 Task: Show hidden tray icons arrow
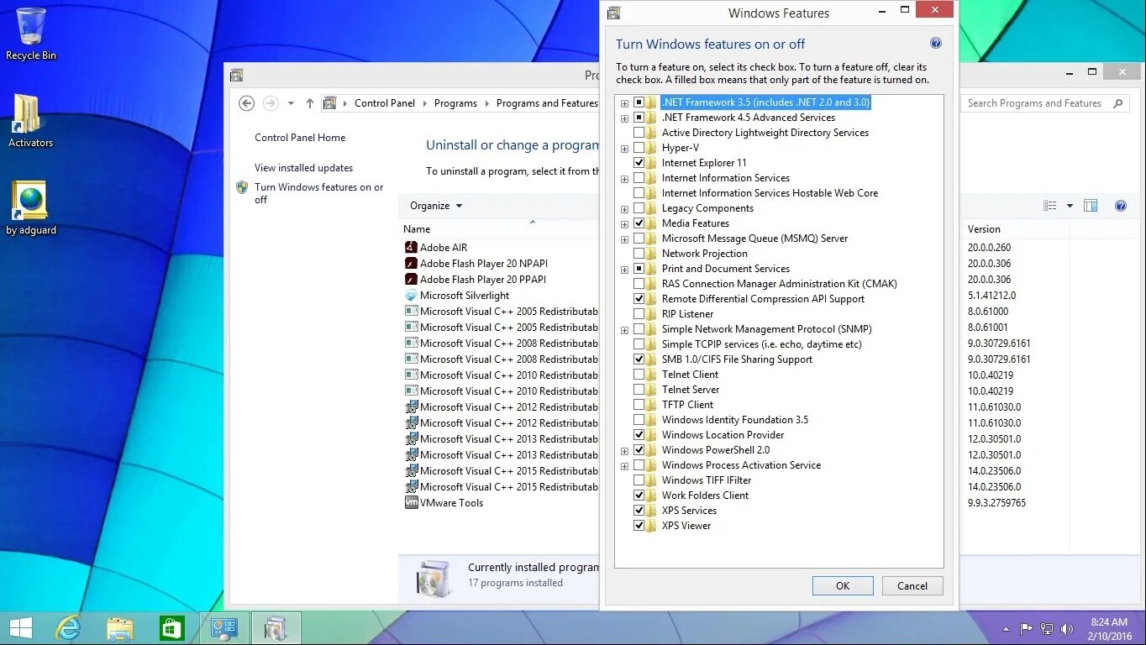click(x=1007, y=628)
